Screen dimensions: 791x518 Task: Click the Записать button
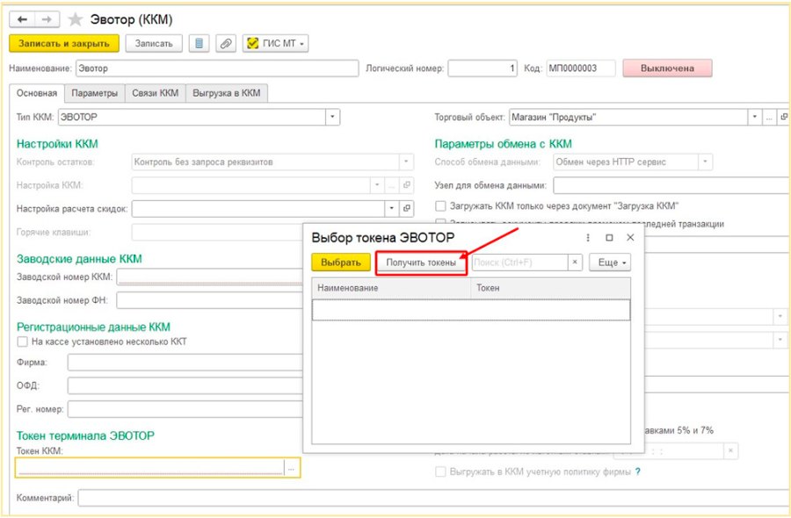point(154,43)
